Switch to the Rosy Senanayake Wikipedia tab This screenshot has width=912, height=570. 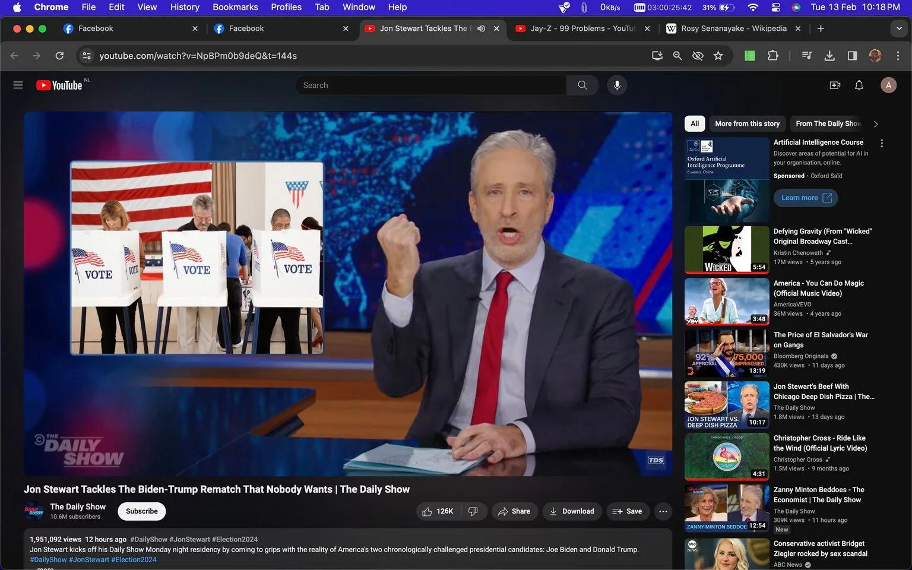733,28
